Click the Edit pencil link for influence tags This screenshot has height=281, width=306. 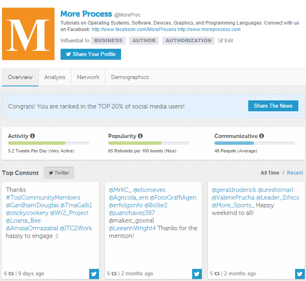click(x=226, y=41)
